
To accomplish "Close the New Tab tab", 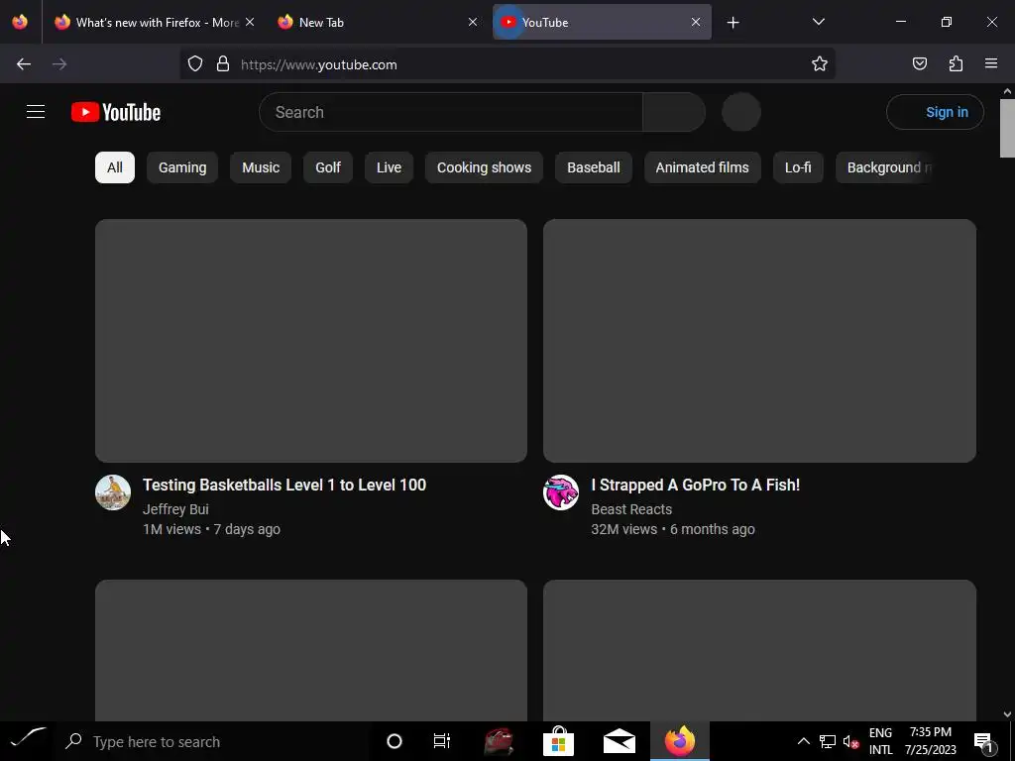I will [x=473, y=22].
